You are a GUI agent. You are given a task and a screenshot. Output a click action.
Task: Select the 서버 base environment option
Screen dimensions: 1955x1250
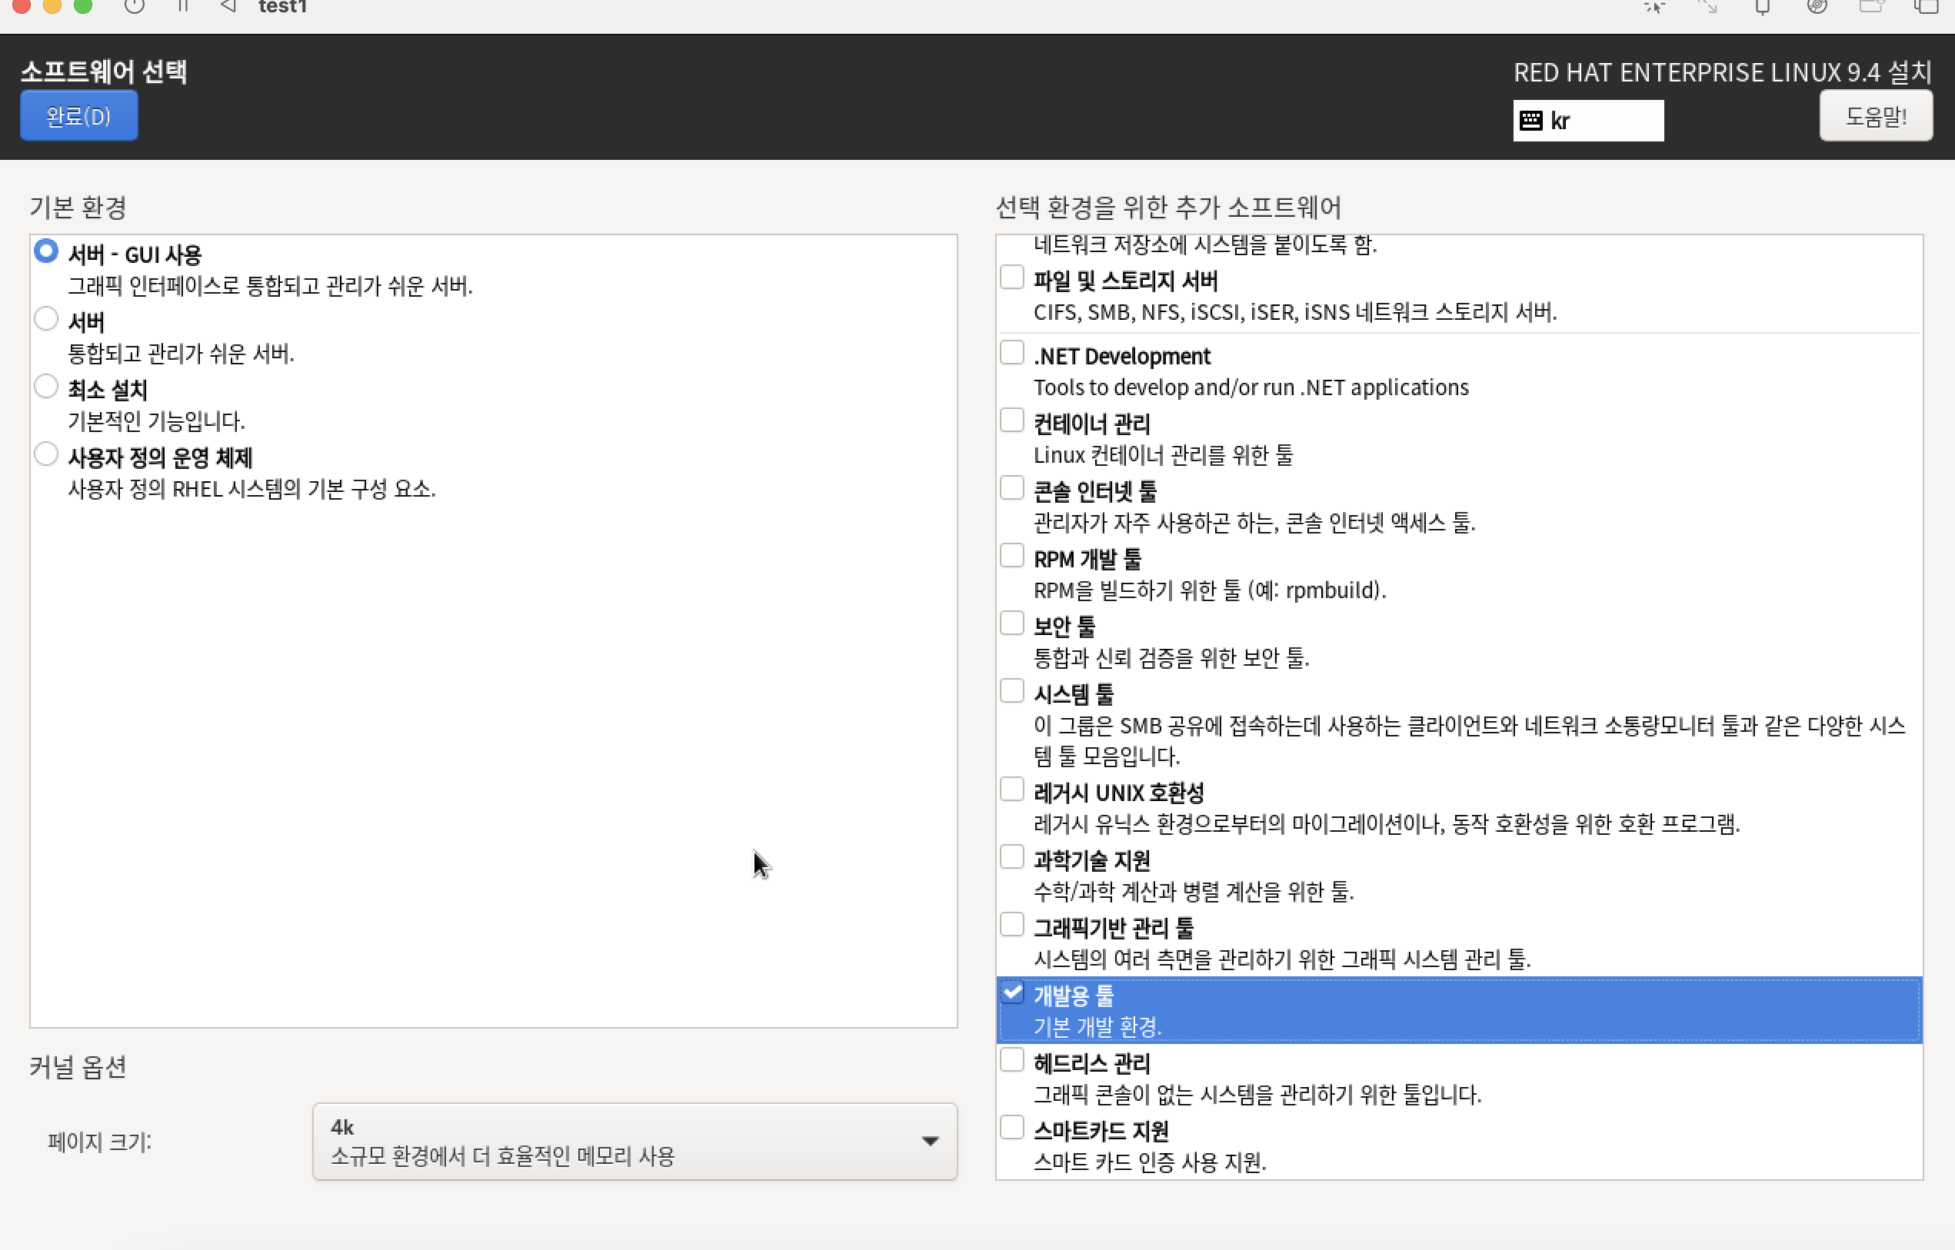pyautogui.click(x=46, y=319)
